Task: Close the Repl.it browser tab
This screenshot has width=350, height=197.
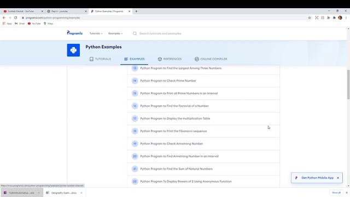Action: click(86, 11)
